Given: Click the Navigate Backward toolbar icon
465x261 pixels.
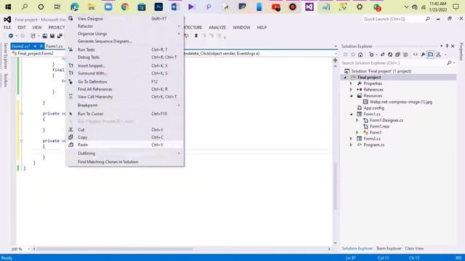Looking at the screenshot, I should [11, 36].
